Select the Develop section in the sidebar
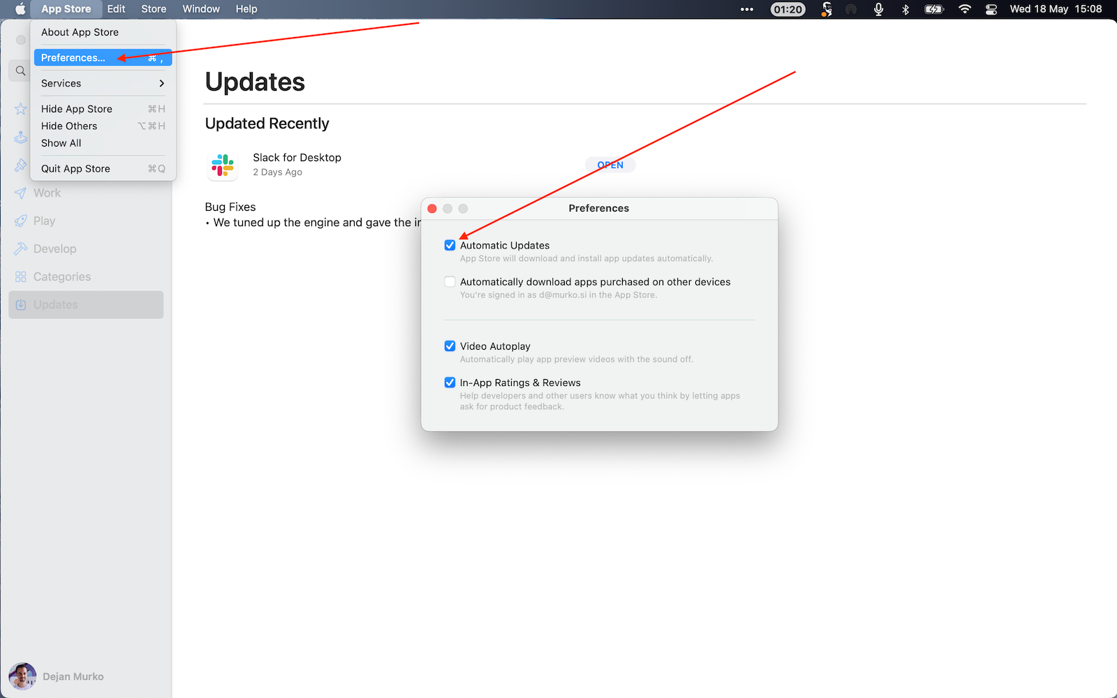The height and width of the screenshot is (698, 1117). [54, 248]
